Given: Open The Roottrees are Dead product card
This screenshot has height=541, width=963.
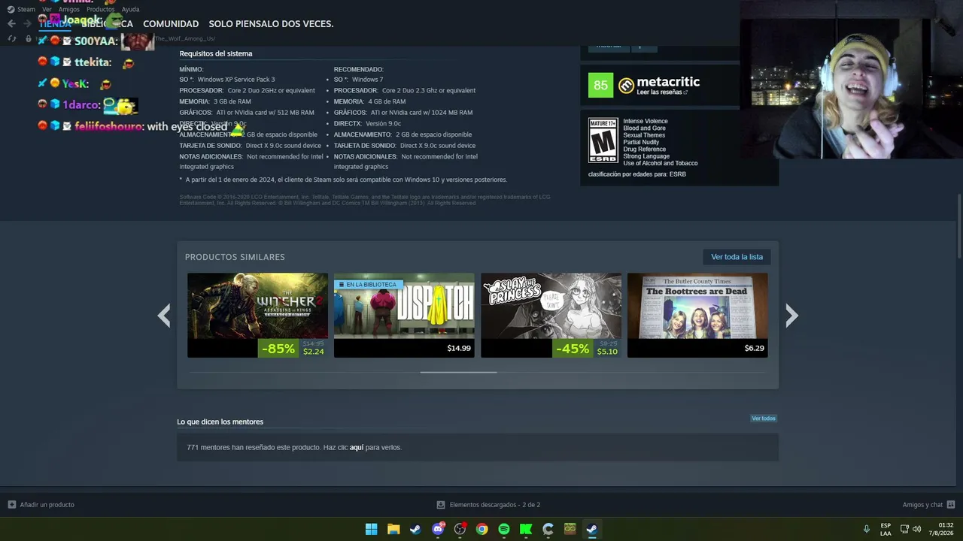Looking at the screenshot, I should click(x=697, y=315).
